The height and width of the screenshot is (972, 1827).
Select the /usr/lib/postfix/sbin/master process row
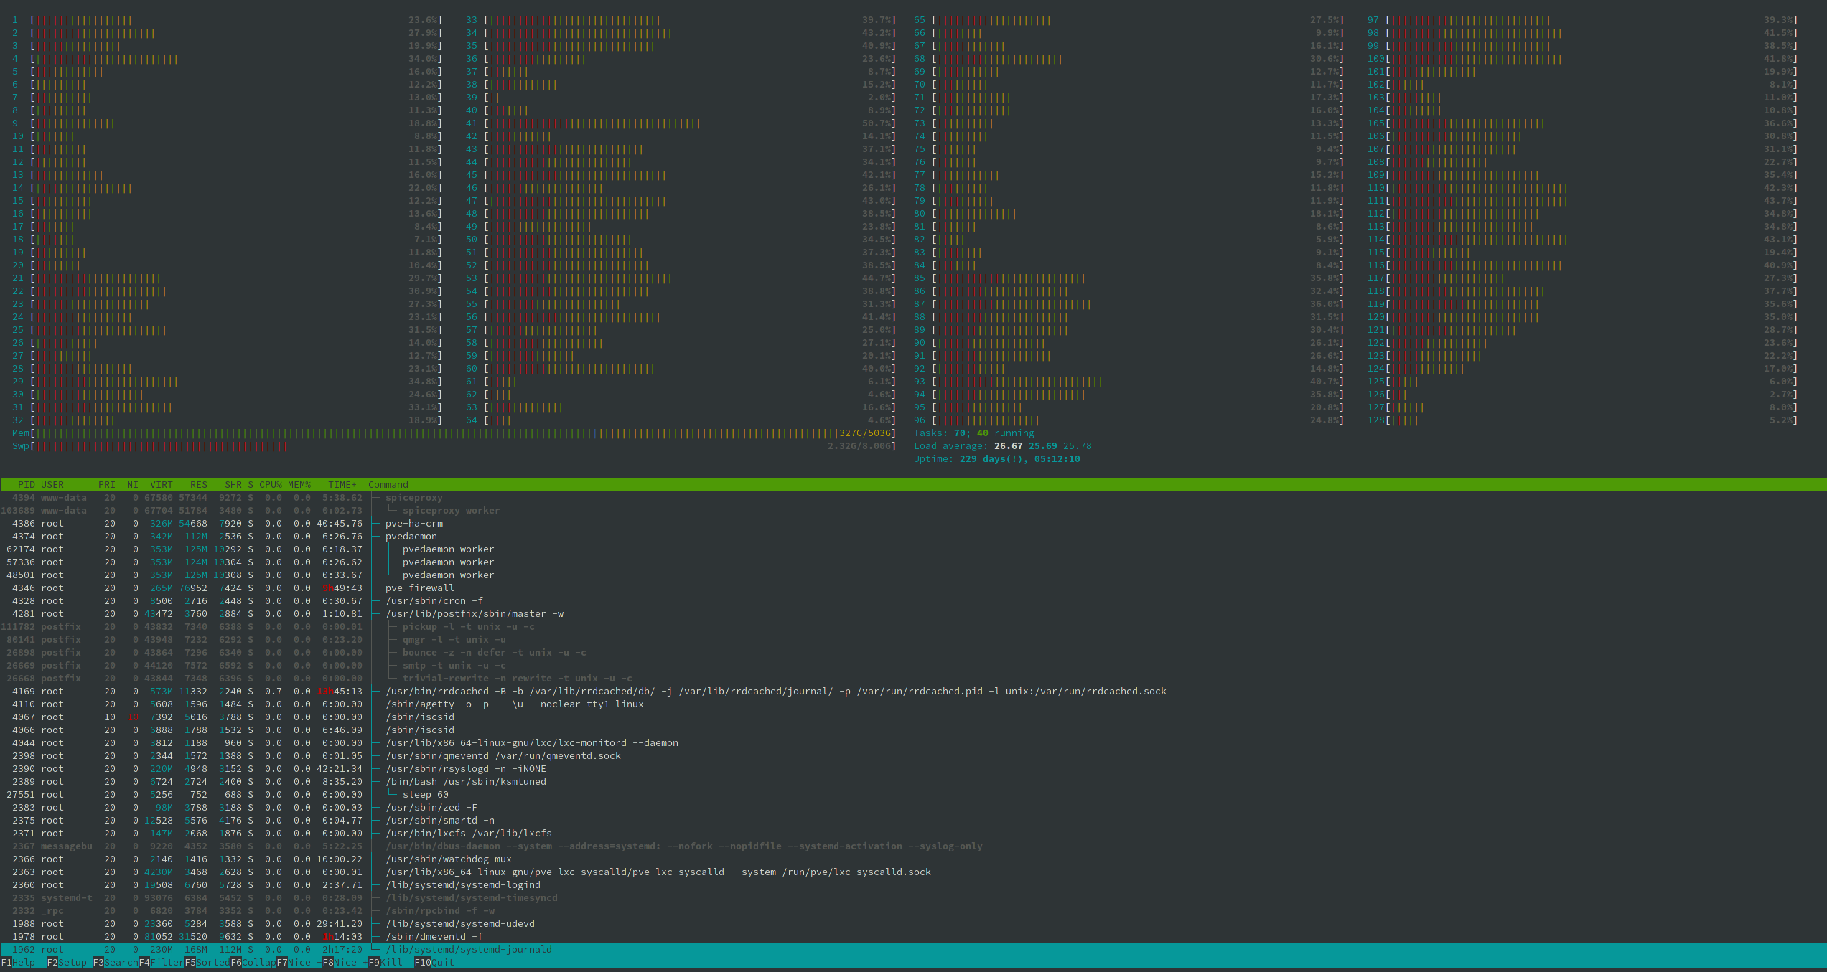[474, 614]
